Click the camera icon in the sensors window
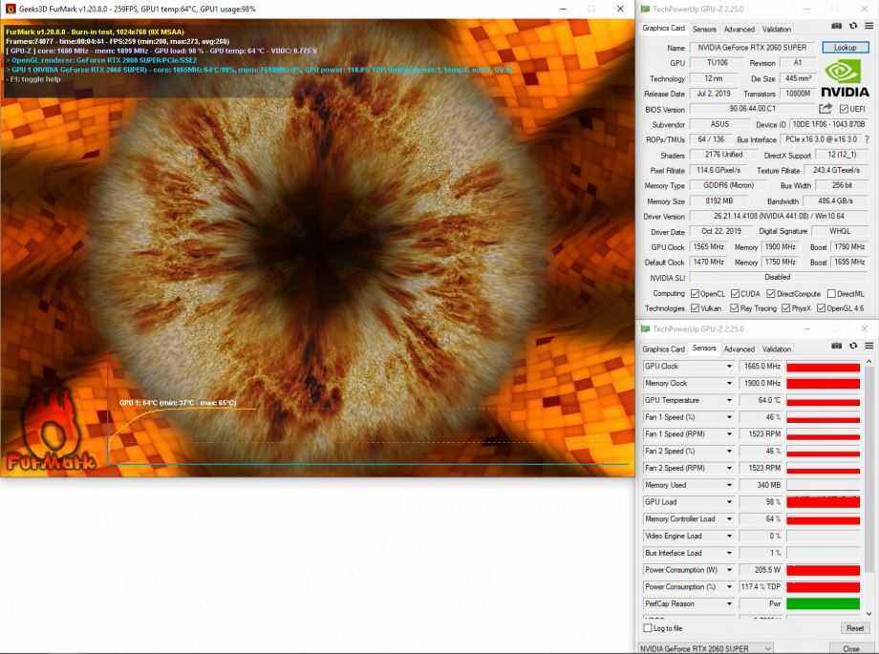Image resolution: width=879 pixels, height=654 pixels. coord(837,348)
